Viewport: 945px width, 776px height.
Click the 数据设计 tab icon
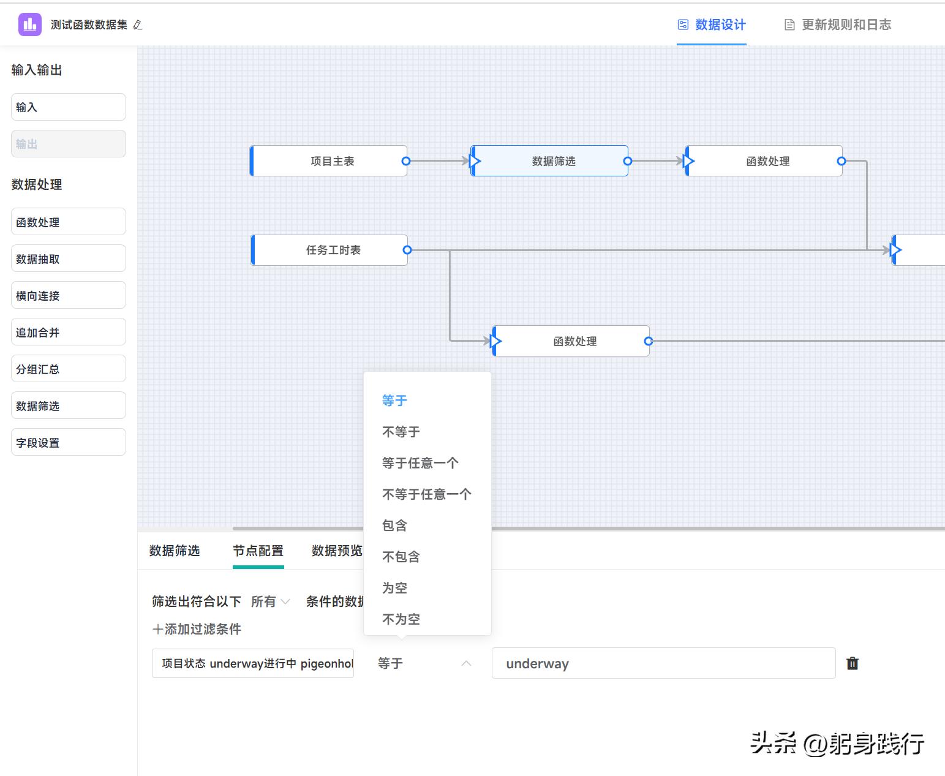point(683,25)
